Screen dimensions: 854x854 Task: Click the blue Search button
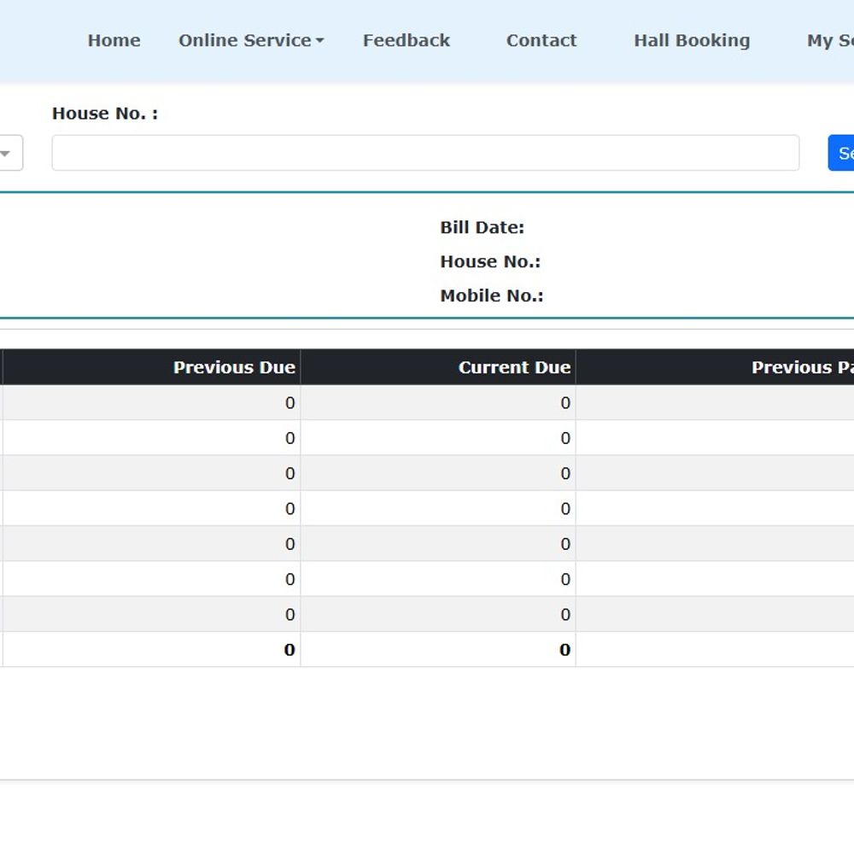pos(841,153)
